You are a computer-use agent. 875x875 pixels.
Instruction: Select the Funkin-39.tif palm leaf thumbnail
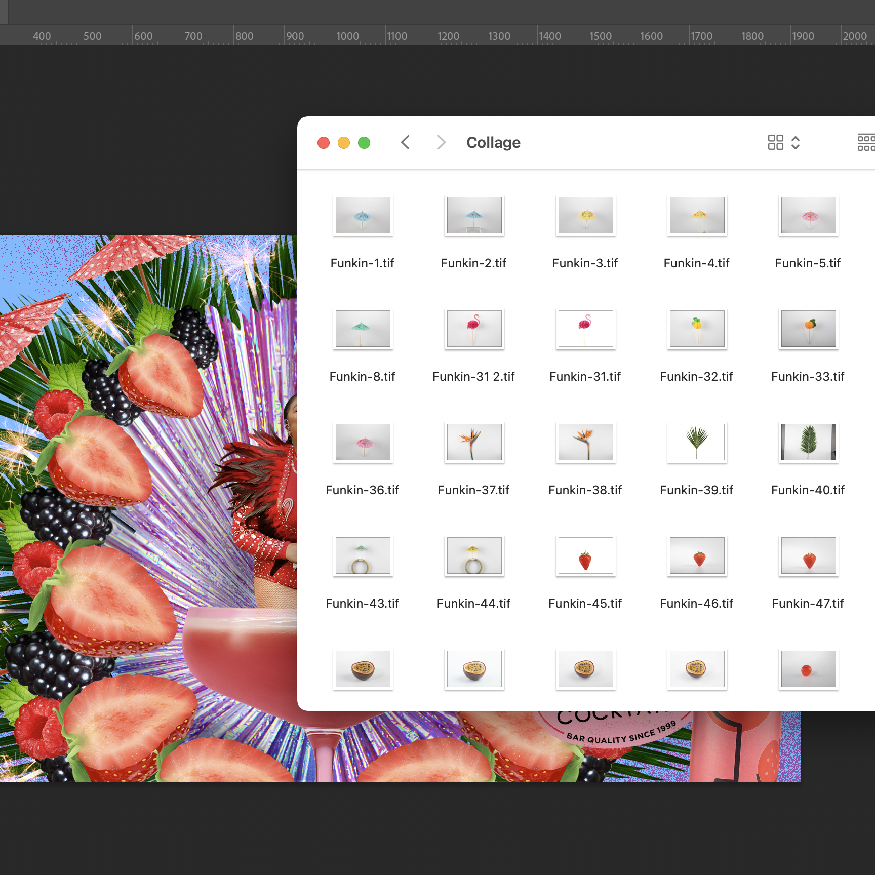697,442
